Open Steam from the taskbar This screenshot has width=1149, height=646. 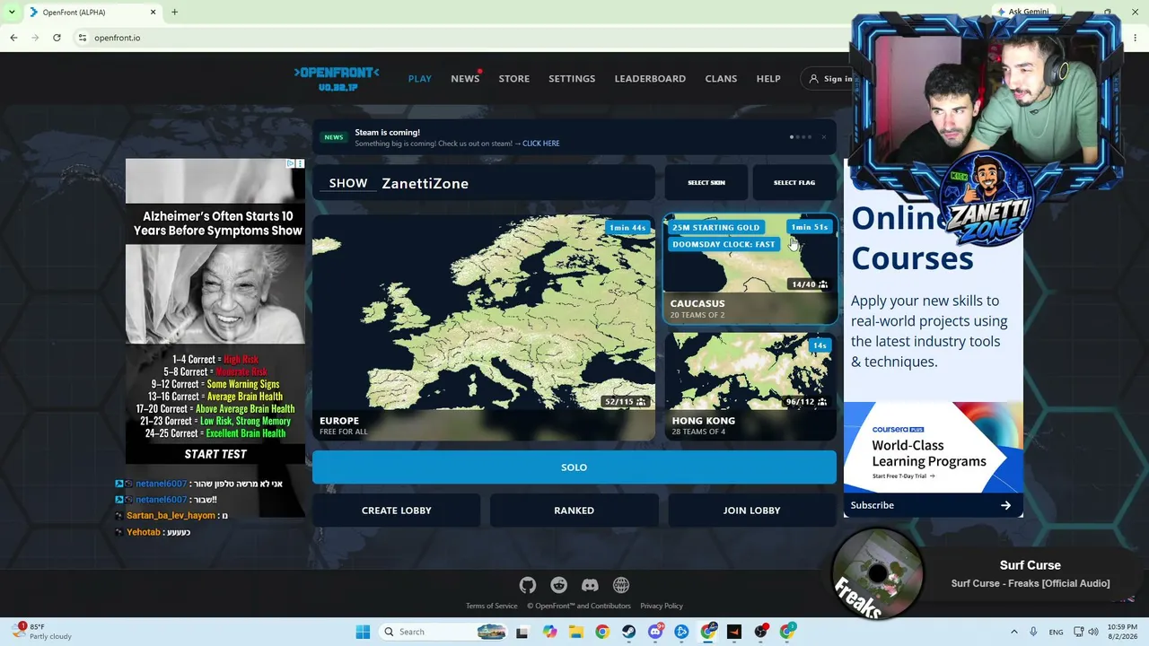tap(628, 632)
